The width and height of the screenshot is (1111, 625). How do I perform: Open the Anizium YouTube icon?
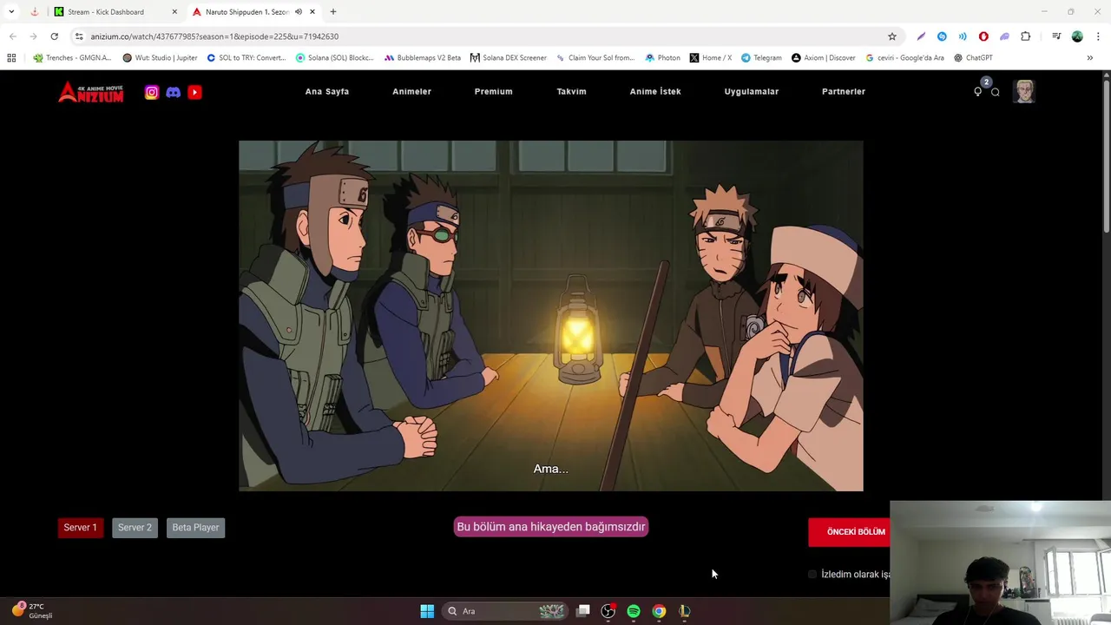coord(194,92)
